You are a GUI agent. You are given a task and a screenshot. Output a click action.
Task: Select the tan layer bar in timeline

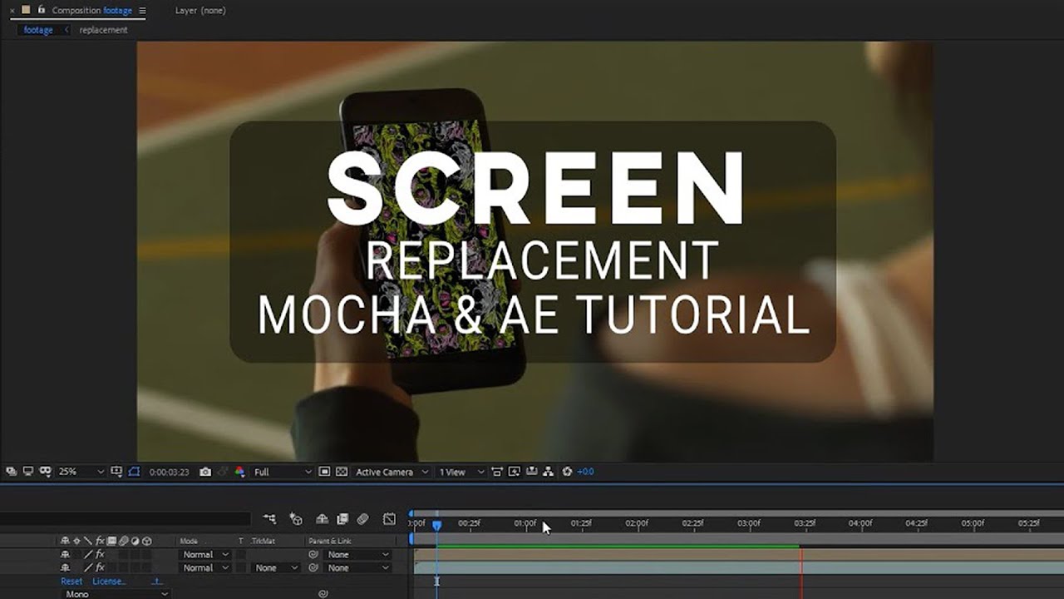click(x=739, y=554)
